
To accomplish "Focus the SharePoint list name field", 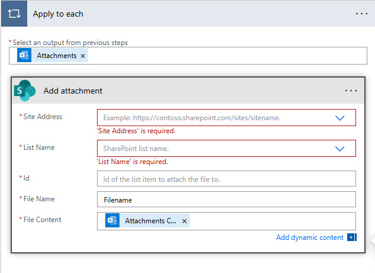I will pos(215,149).
